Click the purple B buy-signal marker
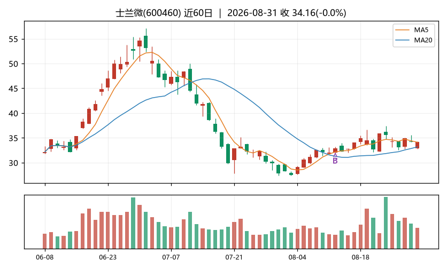The image size is (447, 270). [x=335, y=161]
